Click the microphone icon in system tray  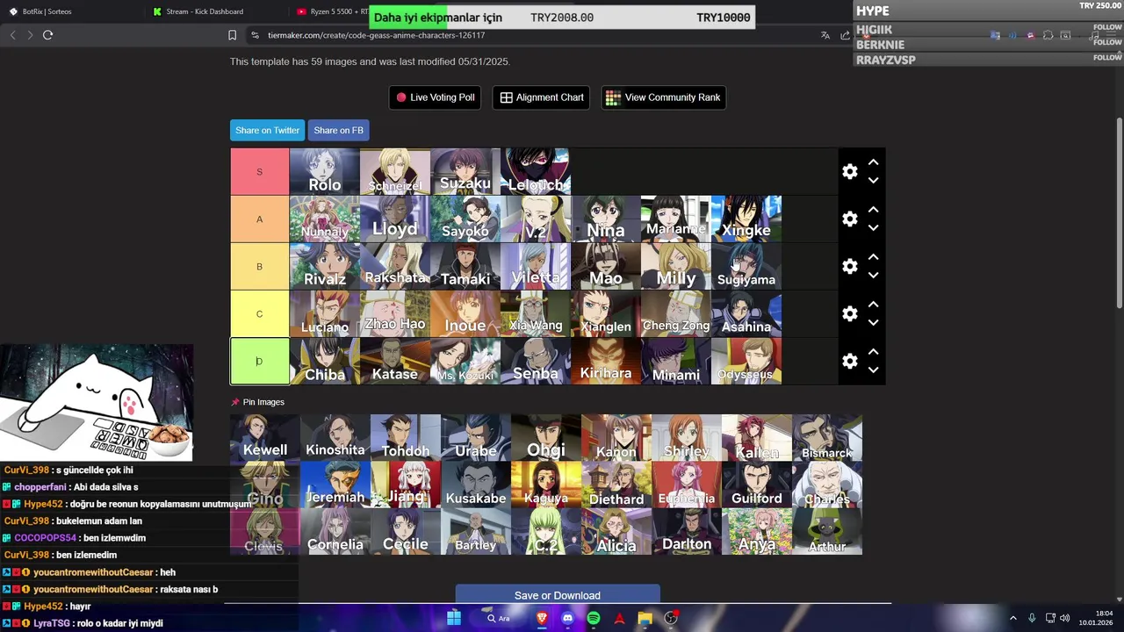pyautogui.click(x=1032, y=618)
